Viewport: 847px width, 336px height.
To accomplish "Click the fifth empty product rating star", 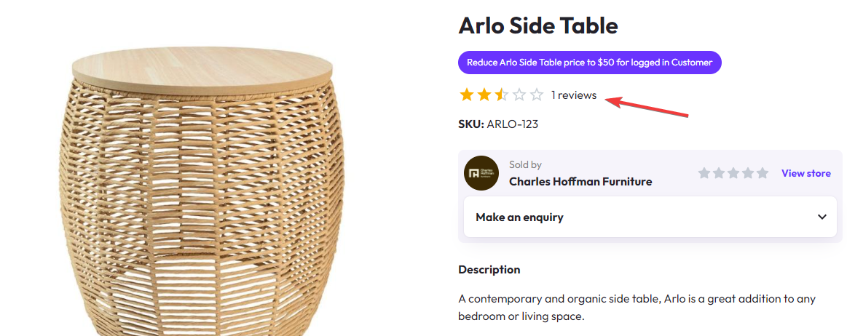I will (537, 95).
